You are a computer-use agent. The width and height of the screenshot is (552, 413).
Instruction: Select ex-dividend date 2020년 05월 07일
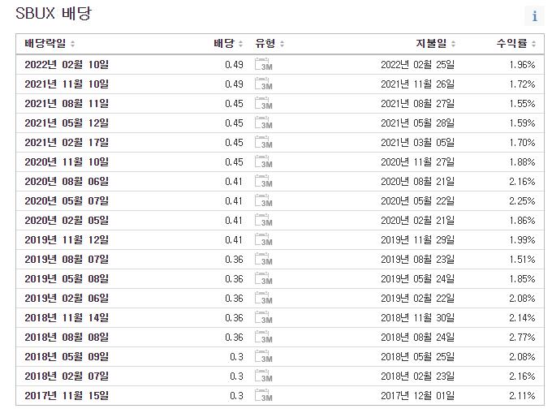click(67, 201)
